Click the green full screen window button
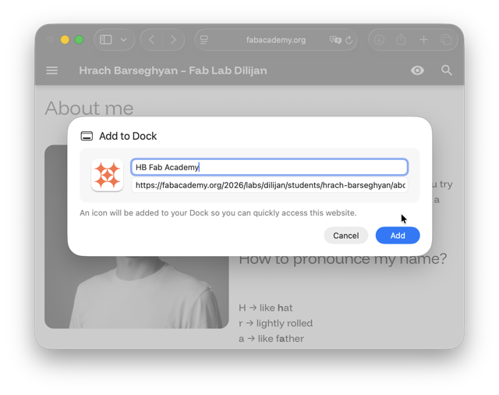The width and height of the screenshot is (499, 395). [79, 40]
